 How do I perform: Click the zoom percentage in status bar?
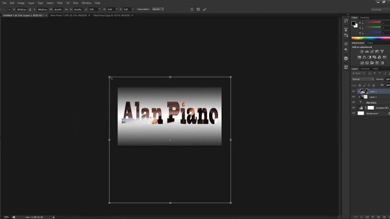(7, 217)
